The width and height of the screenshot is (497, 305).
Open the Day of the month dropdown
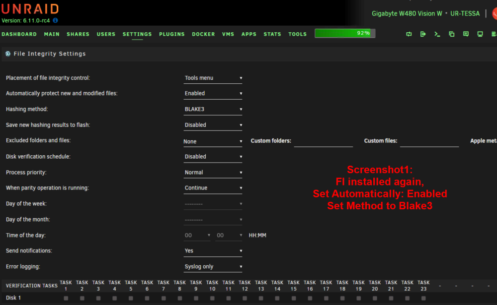point(213,220)
